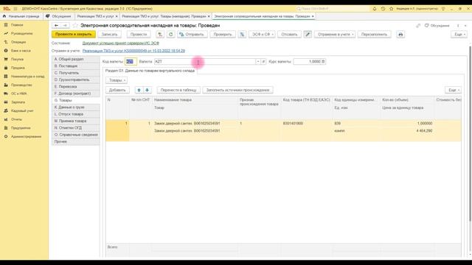Open the Еще menu above the goods table
This screenshot has height=265, width=472.
453,90
